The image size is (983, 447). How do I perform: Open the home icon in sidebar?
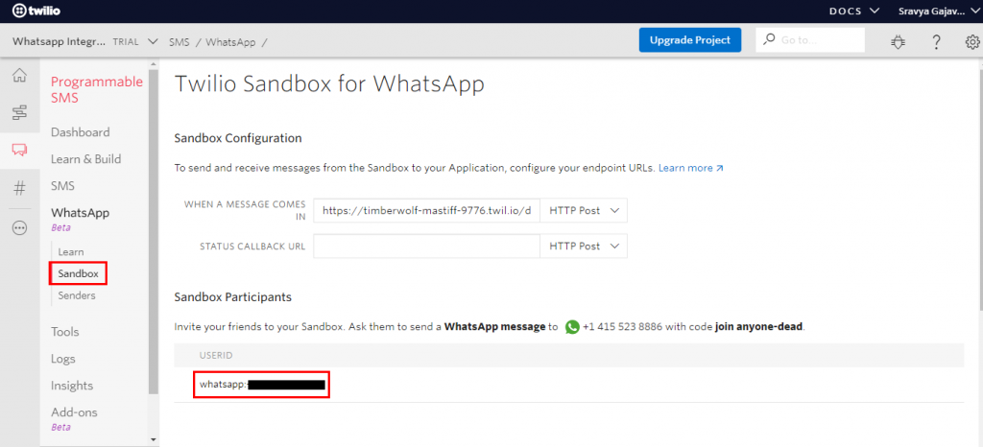[x=20, y=76]
